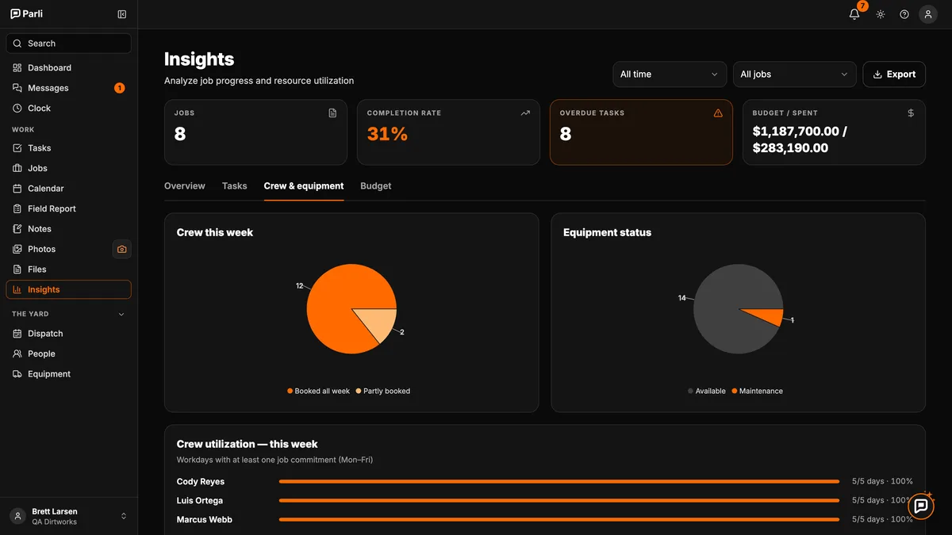The image size is (952, 535).
Task: Switch to the Overview tab
Action: click(x=185, y=186)
